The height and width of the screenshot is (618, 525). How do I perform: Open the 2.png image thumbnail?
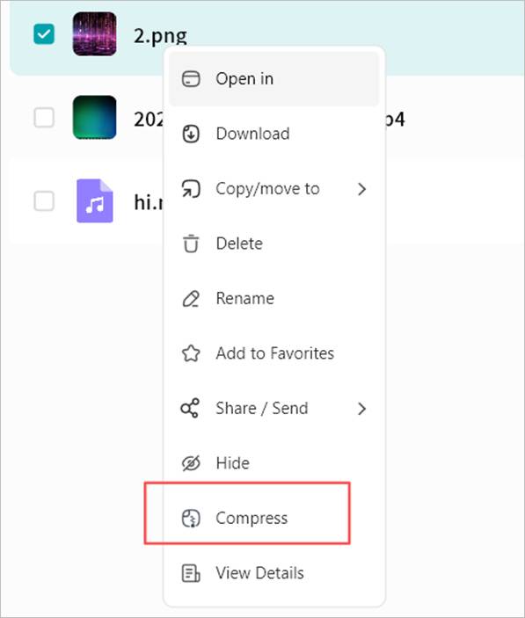[95, 34]
